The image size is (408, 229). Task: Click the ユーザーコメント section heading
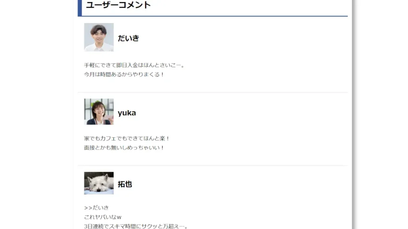pyautogui.click(x=118, y=5)
